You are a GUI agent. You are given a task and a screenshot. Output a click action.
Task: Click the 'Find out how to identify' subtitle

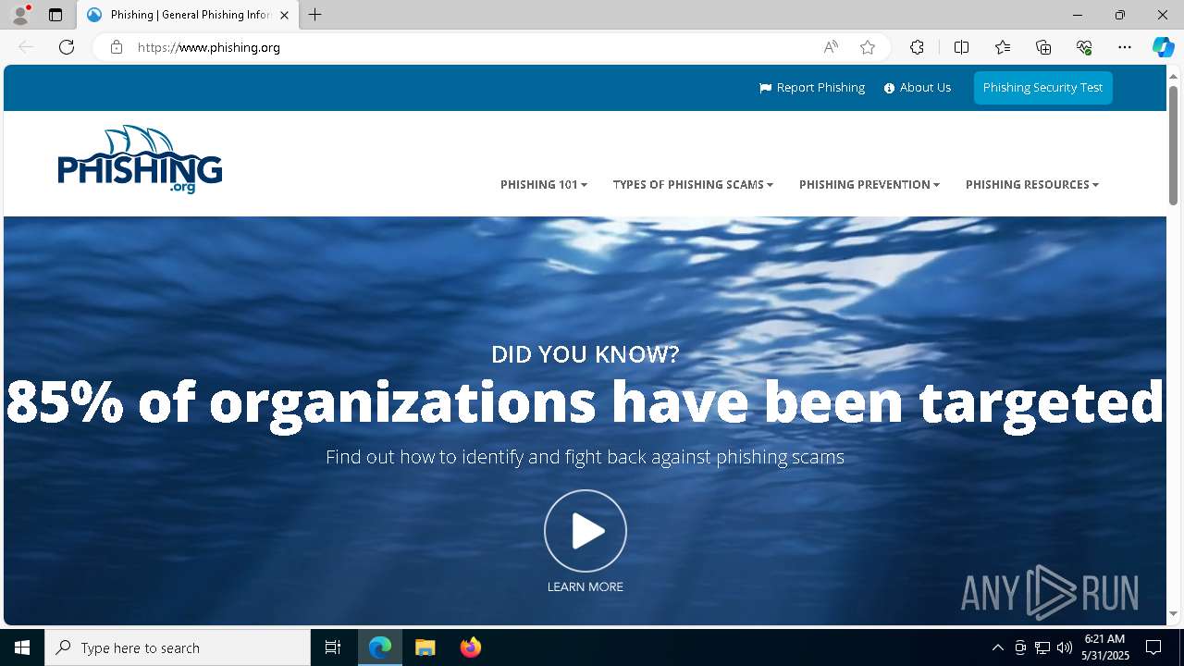click(585, 457)
